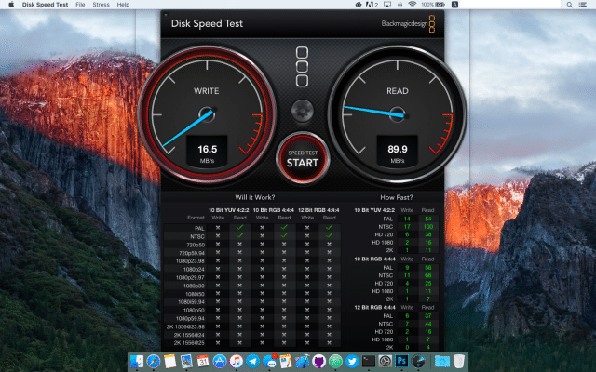Open Calendar from the dock

point(203,361)
